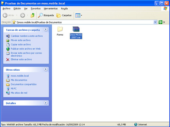Open the Favoritos menu
This screenshot has height=127, width=170.
tap(36, 8)
